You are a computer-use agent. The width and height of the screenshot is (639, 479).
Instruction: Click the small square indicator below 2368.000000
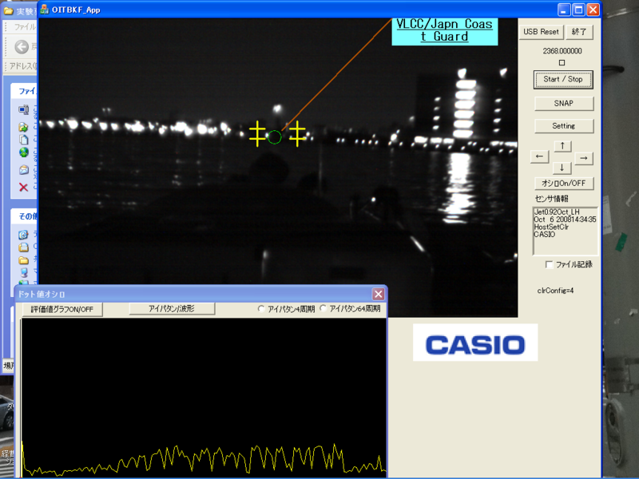click(x=562, y=62)
